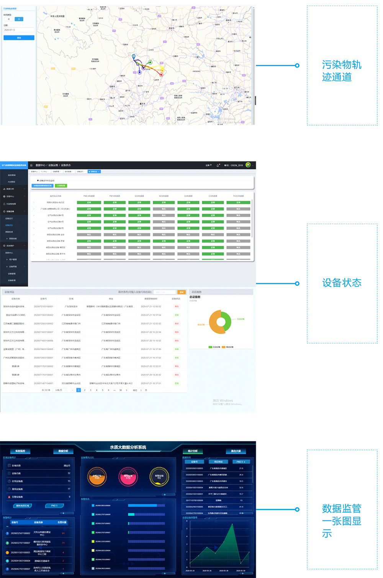383x578 pixels.
Task: Click the blue location pin on the map
Action: (x=134, y=56)
